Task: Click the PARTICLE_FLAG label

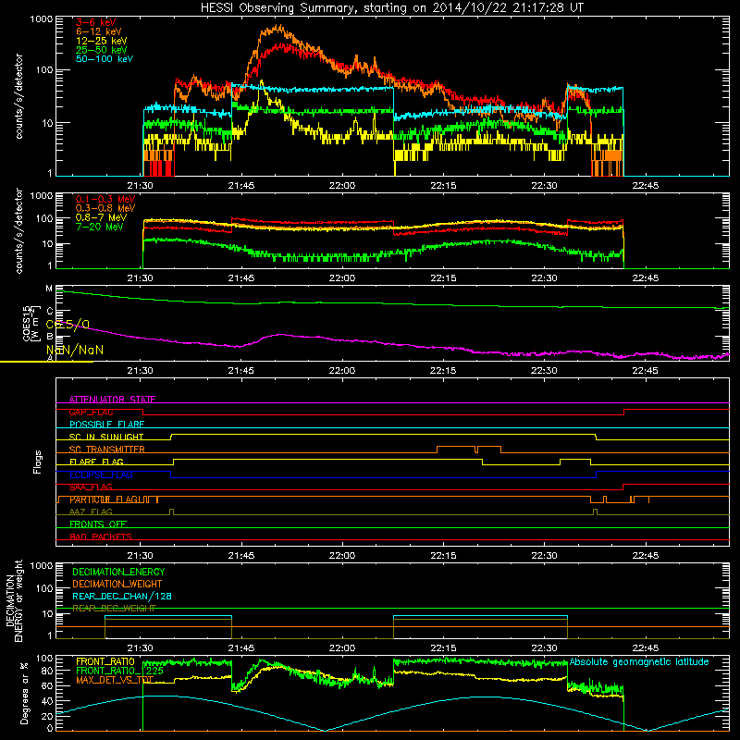Action: coord(104,499)
